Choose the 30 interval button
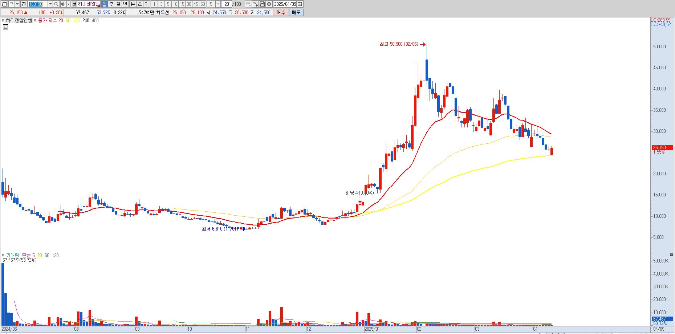675x334 pixels. coord(189,4)
